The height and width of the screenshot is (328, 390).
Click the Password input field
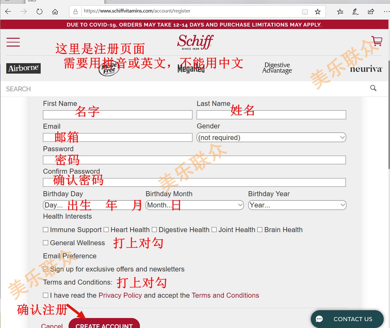194,160
